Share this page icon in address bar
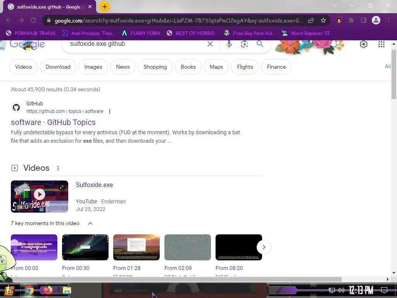 [x=311, y=21]
